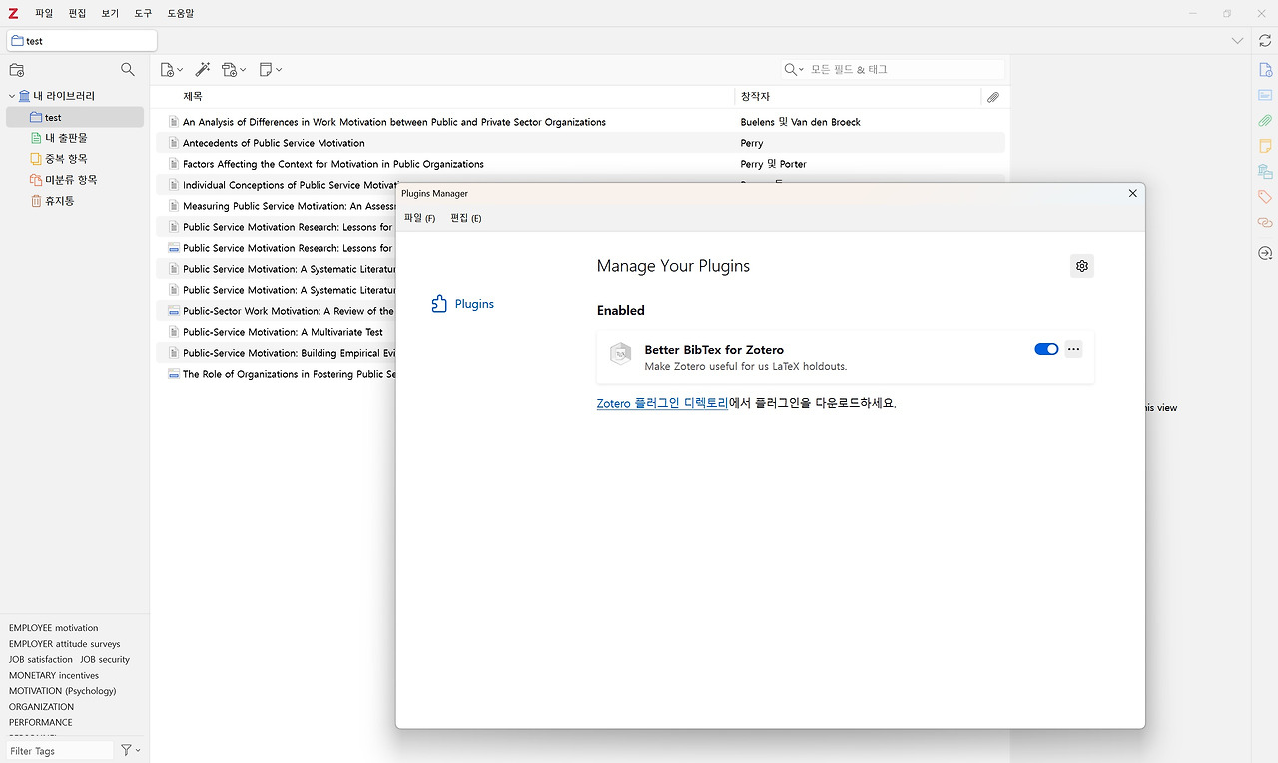Open more options for Better BibTex

(1073, 349)
